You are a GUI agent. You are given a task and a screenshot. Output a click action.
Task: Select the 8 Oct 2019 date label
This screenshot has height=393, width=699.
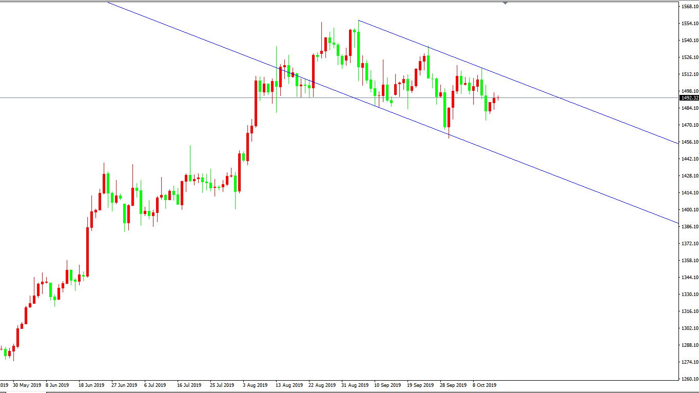(x=484, y=385)
